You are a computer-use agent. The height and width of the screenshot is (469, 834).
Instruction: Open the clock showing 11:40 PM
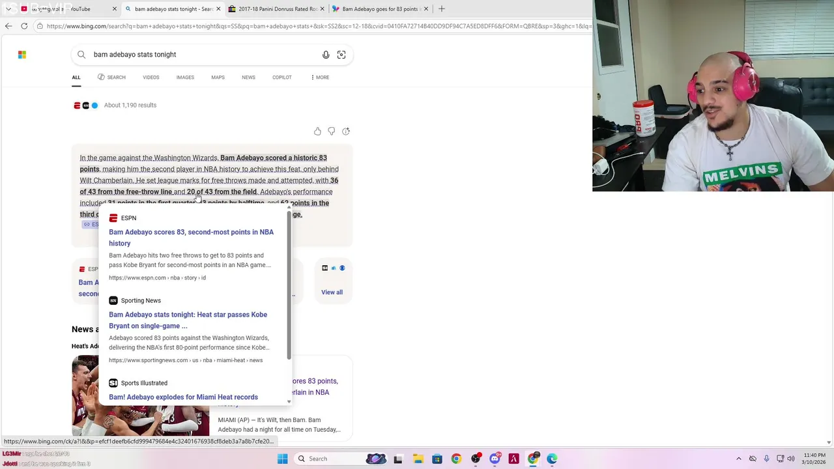pyautogui.click(x=814, y=459)
